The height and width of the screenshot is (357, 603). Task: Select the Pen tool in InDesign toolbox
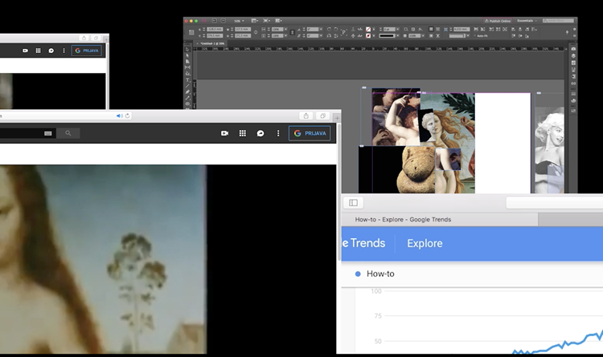pos(187,92)
